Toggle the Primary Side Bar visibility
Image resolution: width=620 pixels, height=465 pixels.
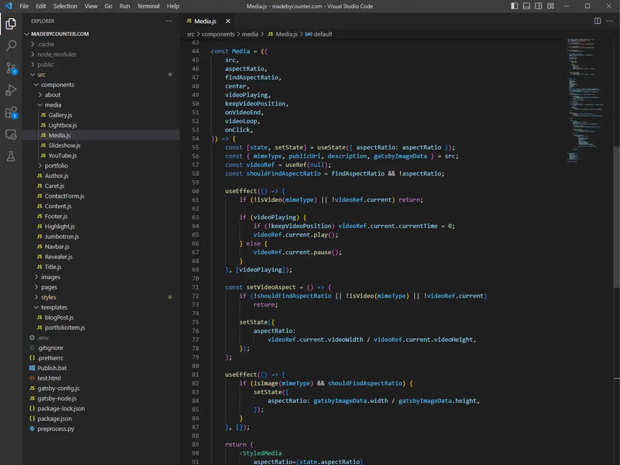(x=514, y=6)
